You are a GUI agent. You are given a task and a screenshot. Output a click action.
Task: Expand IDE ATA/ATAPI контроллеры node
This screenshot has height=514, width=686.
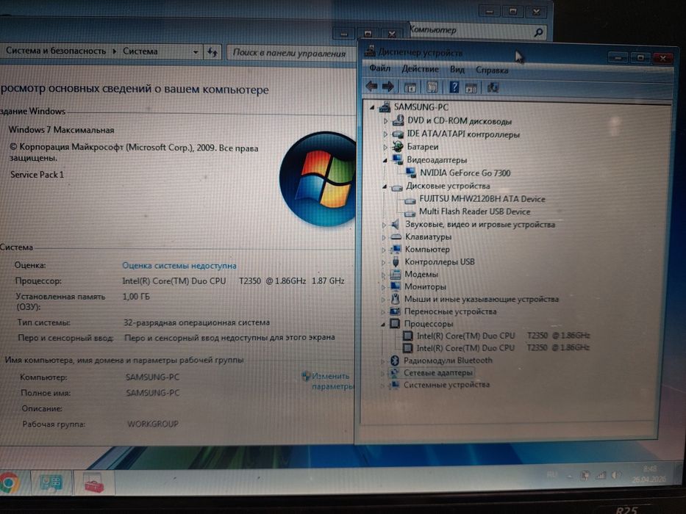click(x=385, y=134)
